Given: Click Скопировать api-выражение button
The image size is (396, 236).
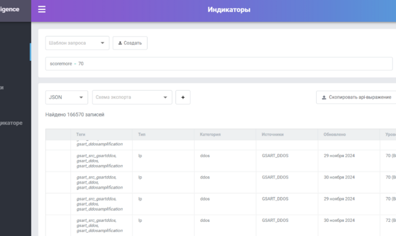Looking at the screenshot, I should [356, 97].
